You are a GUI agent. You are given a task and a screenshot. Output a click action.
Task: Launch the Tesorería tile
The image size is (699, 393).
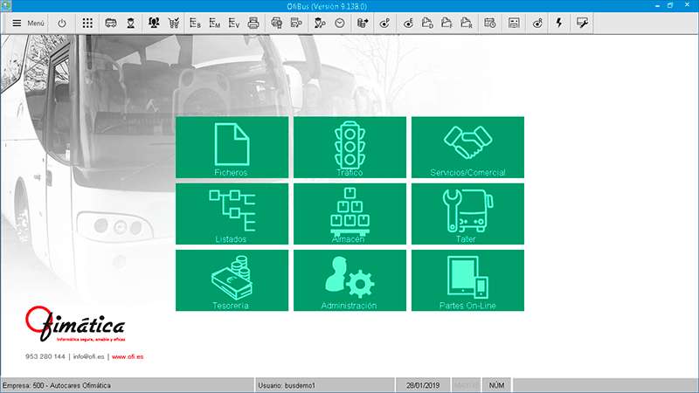(x=232, y=280)
